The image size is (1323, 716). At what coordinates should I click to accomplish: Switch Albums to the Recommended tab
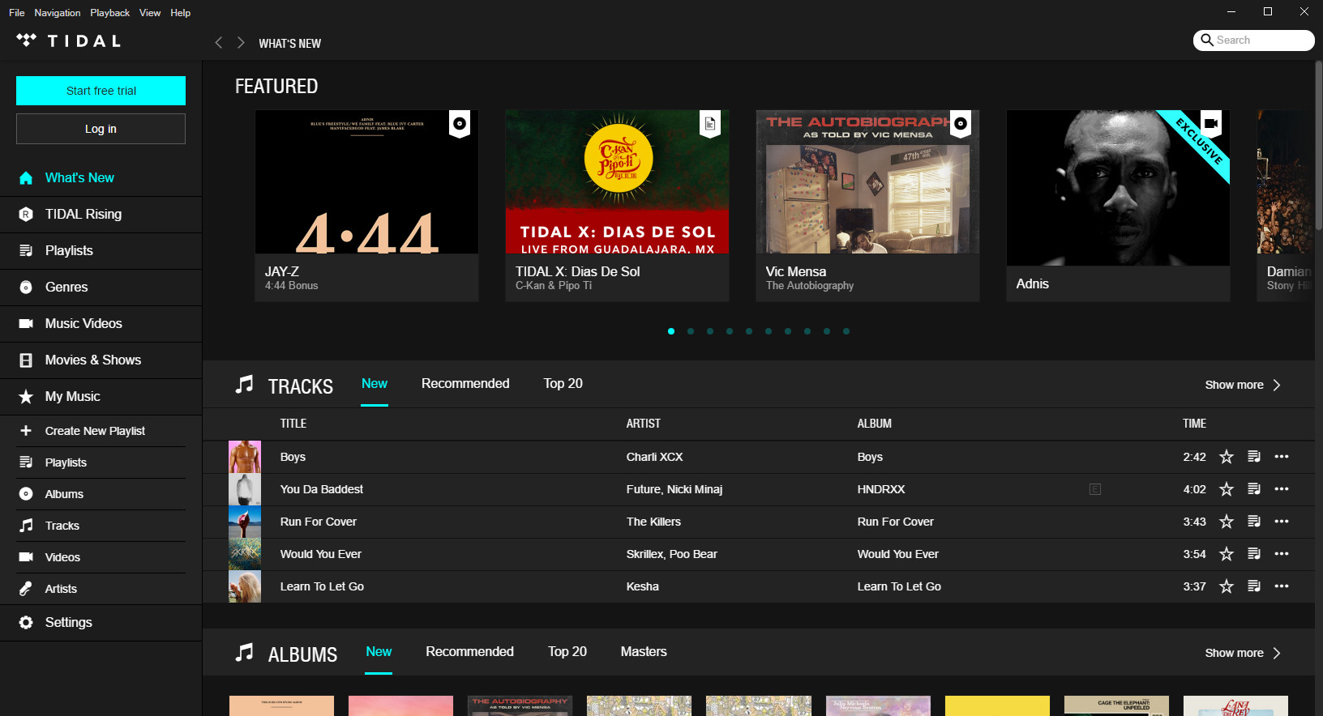point(469,652)
